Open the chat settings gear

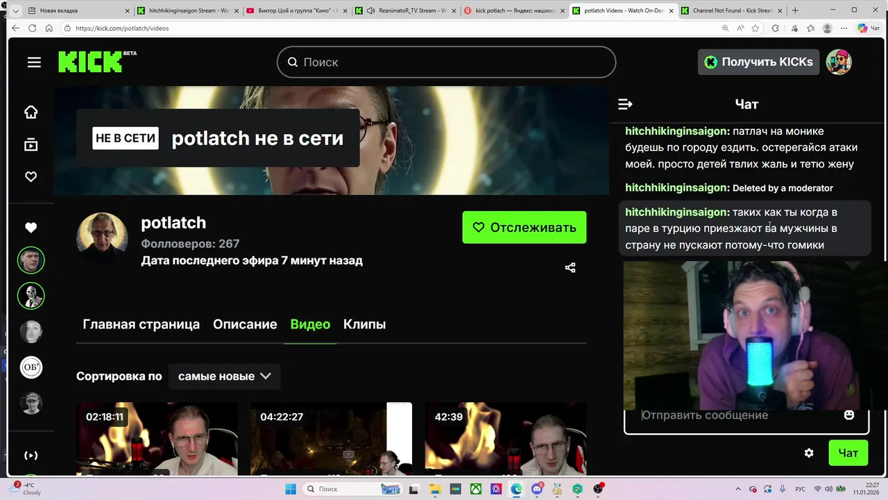[x=809, y=453]
